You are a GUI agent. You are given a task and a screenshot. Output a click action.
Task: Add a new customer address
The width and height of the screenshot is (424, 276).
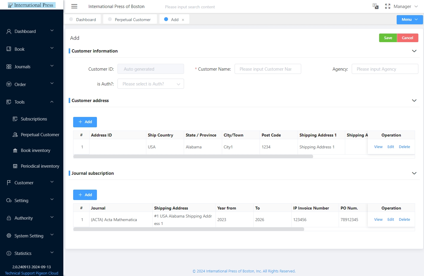[x=85, y=122]
